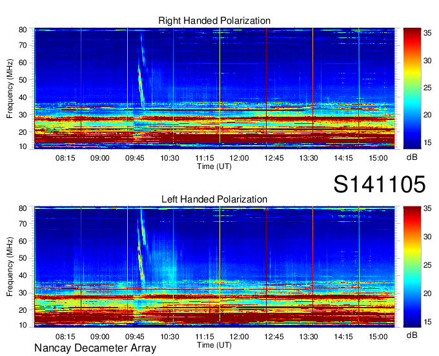This screenshot has height=356, width=439.
Task: Click the 12:45 time tick of Left Handed plot
Action: click(274, 337)
